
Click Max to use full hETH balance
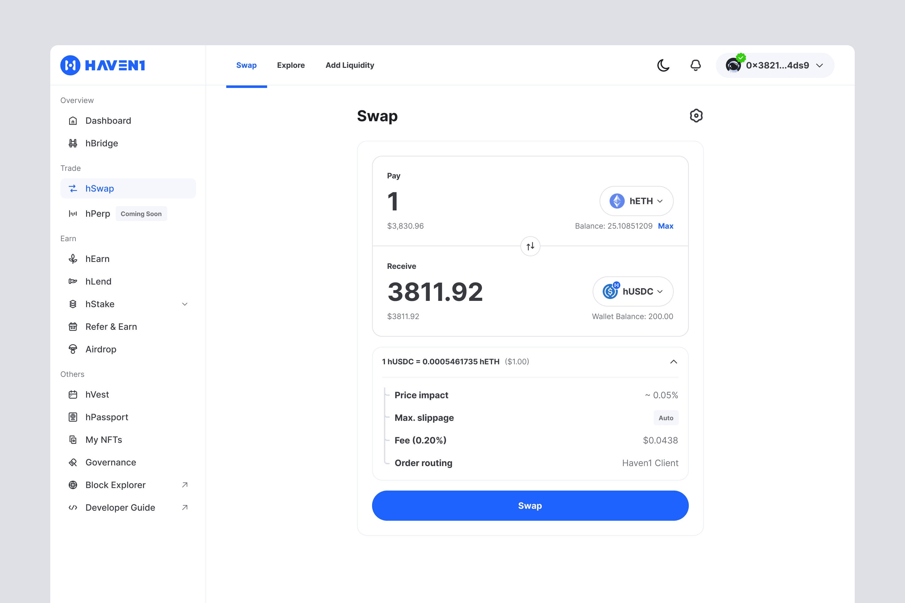[x=665, y=226]
